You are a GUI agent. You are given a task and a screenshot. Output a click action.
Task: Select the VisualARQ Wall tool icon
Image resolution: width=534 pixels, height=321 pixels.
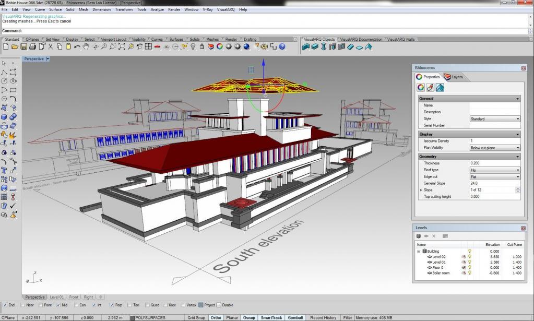tap(306, 46)
